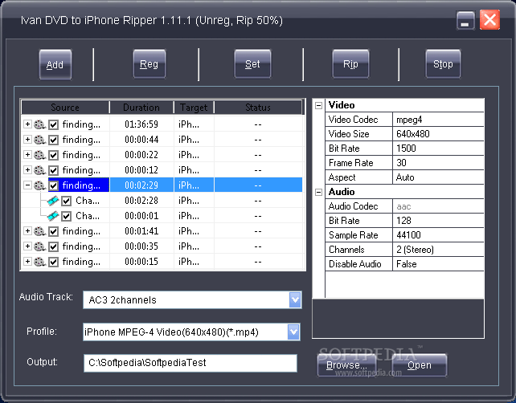Screen dimensions: 516x403
Task: Edit the Frame Rate value 30
Action: [x=438, y=163]
